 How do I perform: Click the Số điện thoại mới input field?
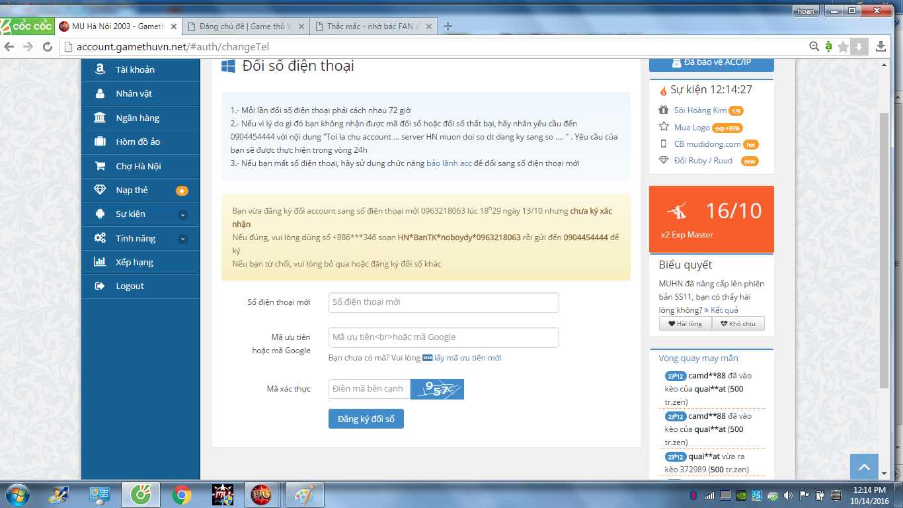pyautogui.click(x=443, y=302)
